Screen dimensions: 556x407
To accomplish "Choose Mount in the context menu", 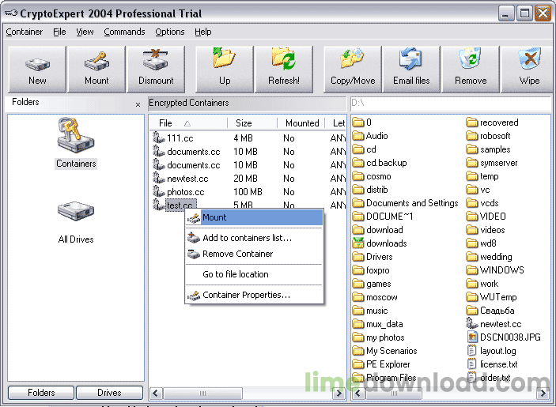I will coord(254,217).
